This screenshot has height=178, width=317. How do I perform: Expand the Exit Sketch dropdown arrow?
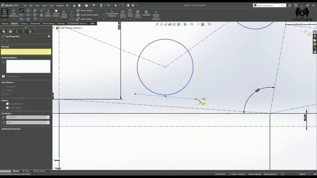pos(4,19)
